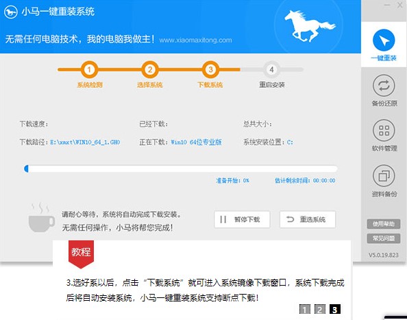The image size is (407, 320).
Task: Click the 估计剩余时间 00:00:00 text
Action: 305,181
